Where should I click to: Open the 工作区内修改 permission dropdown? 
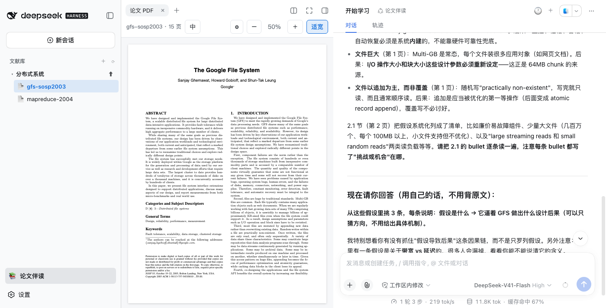tap(406, 285)
